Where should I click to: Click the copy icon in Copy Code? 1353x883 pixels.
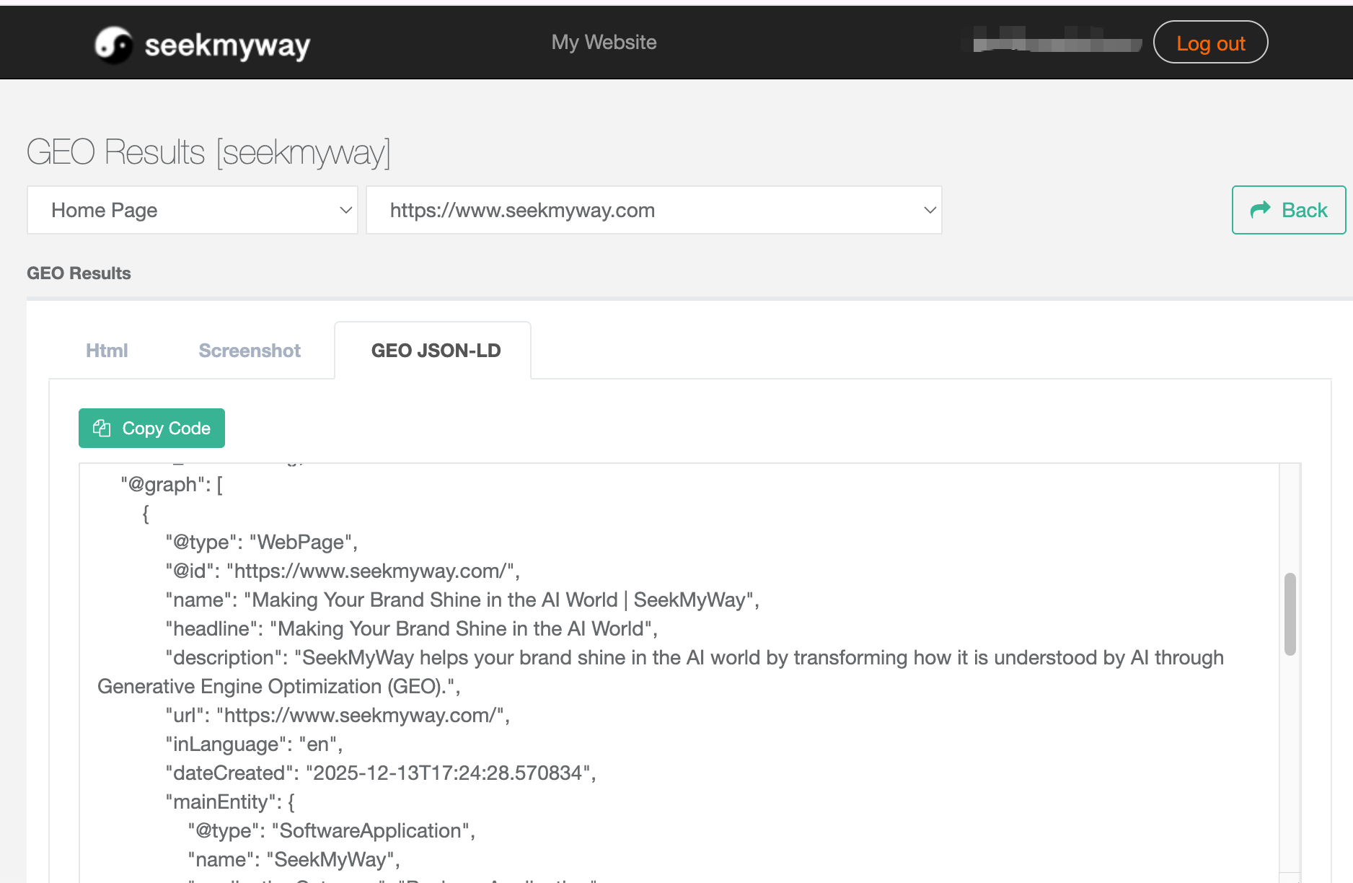102,429
